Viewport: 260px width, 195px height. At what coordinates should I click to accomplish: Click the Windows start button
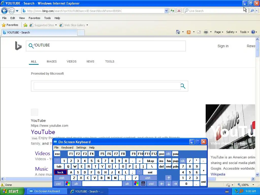[12, 191]
